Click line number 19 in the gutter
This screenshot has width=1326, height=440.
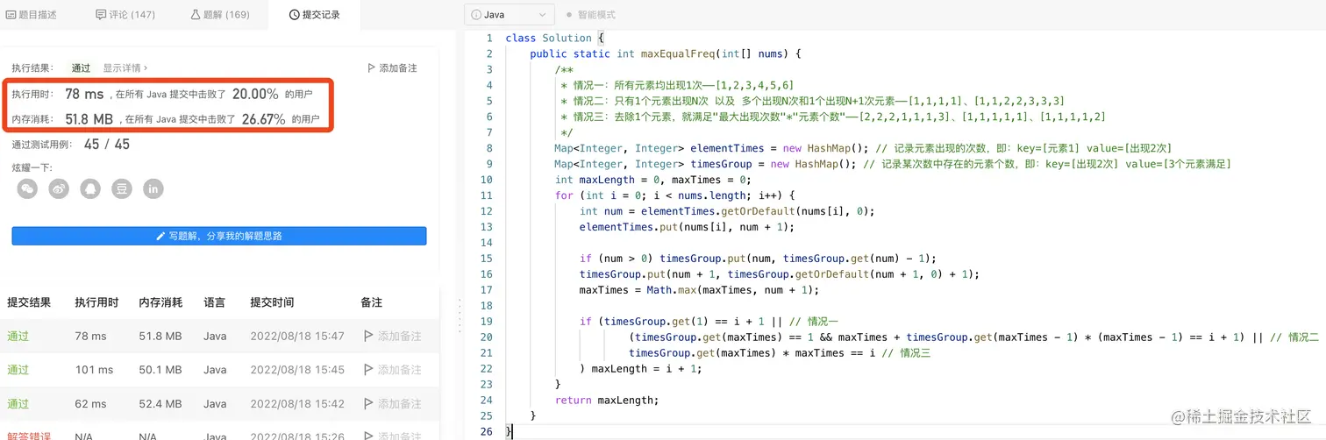487,321
